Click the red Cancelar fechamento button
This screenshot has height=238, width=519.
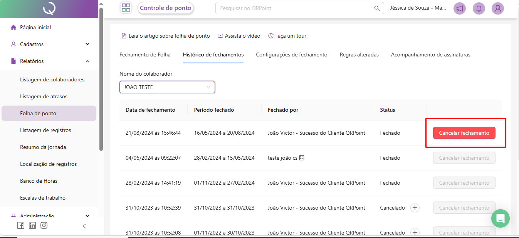464,133
